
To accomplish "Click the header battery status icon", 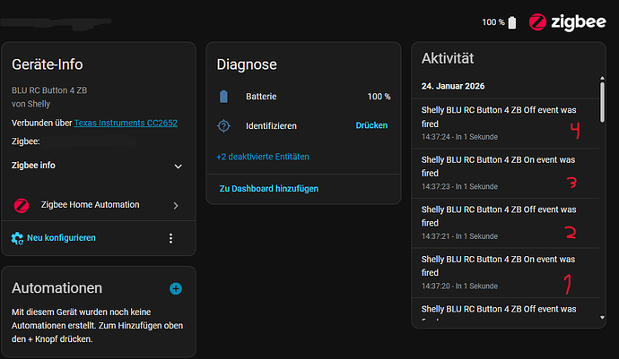I will (512, 22).
